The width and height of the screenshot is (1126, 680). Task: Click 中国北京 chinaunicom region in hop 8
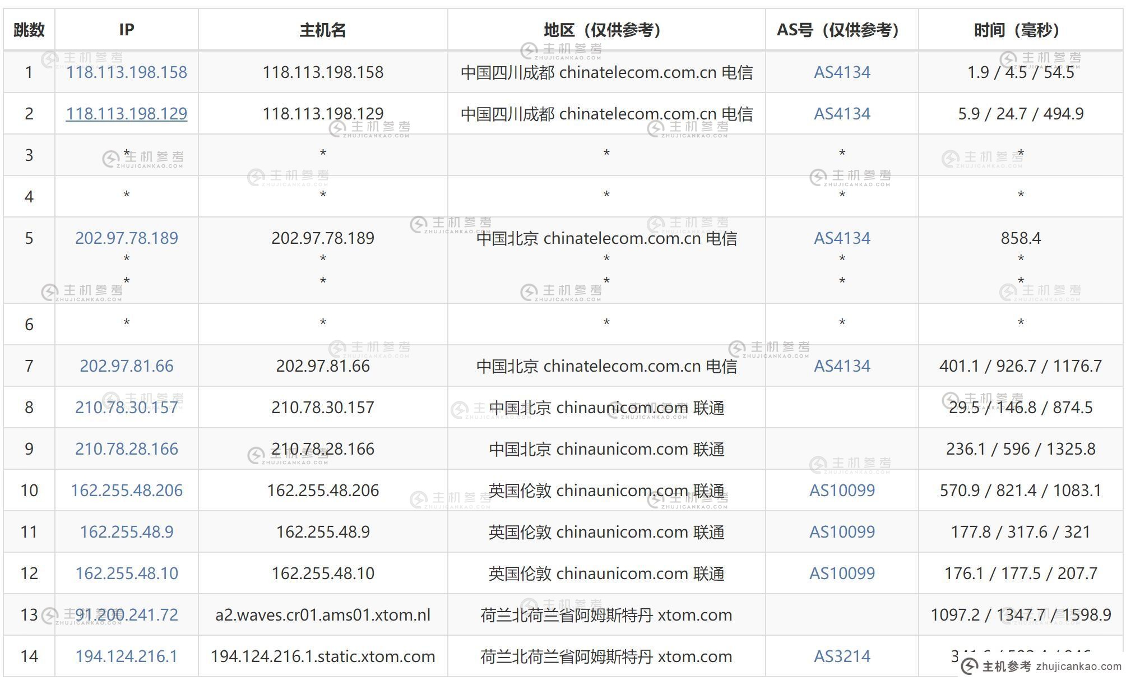tap(606, 408)
